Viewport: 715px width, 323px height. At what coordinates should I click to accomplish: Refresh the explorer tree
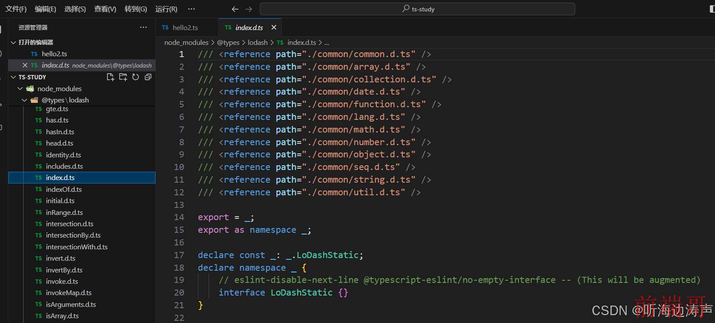[x=135, y=77]
